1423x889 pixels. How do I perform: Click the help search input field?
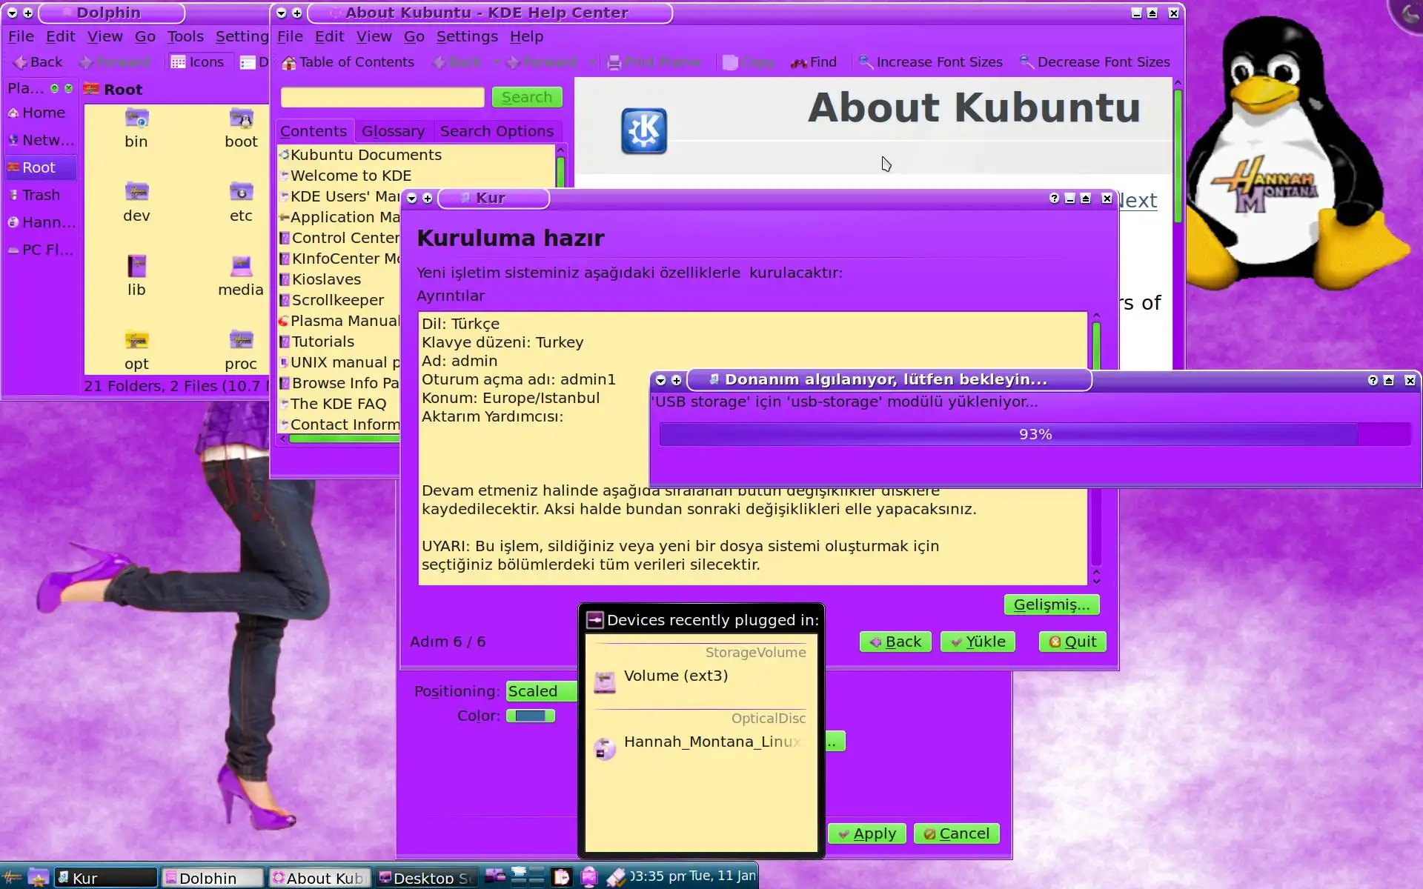pyautogui.click(x=382, y=97)
